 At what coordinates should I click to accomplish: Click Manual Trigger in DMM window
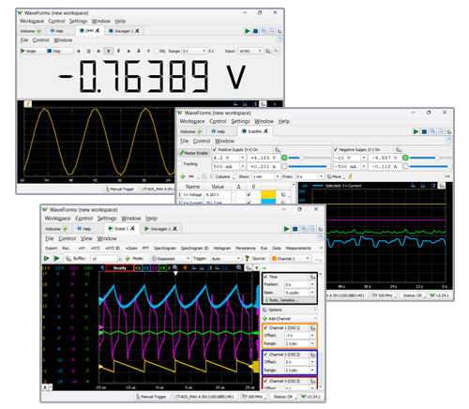(x=120, y=189)
